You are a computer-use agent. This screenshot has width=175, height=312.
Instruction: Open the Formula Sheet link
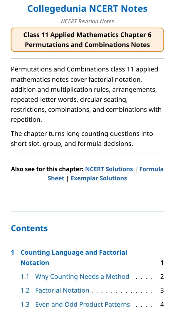pyautogui.click(x=151, y=169)
